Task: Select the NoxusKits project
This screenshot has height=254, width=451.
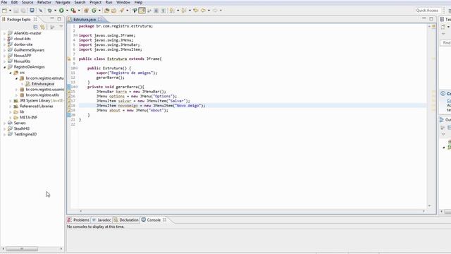Action: pyautogui.click(x=22, y=61)
